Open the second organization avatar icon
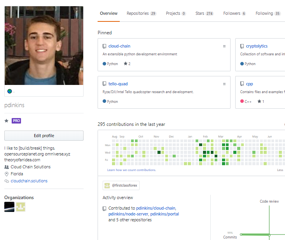This screenshot has width=285, height=240. [21, 206]
